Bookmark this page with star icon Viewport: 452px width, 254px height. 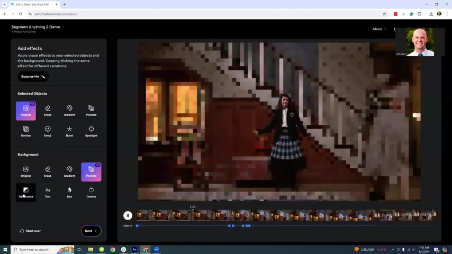384,14
